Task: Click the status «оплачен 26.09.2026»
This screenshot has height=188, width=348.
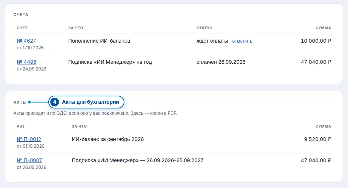Action: [x=221, y=62]
